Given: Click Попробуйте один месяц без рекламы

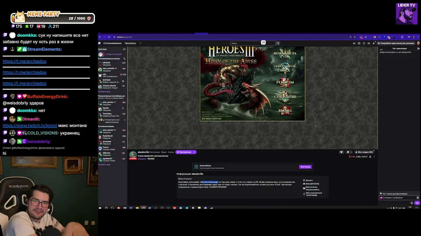Looking at the screenshot, I should click(396, 43).
